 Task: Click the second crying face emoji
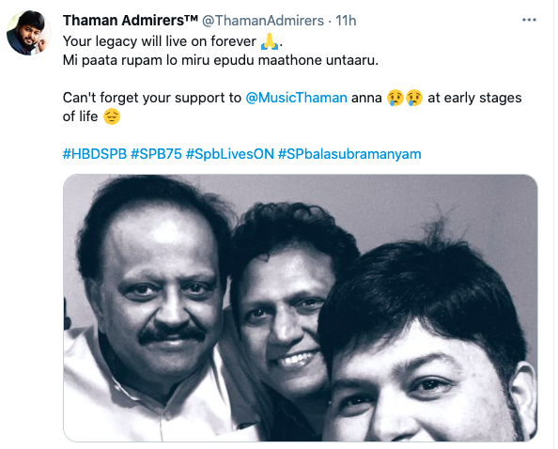(414, 98)
